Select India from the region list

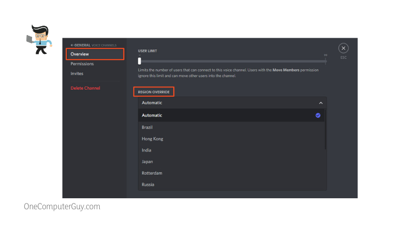[231, 151]
